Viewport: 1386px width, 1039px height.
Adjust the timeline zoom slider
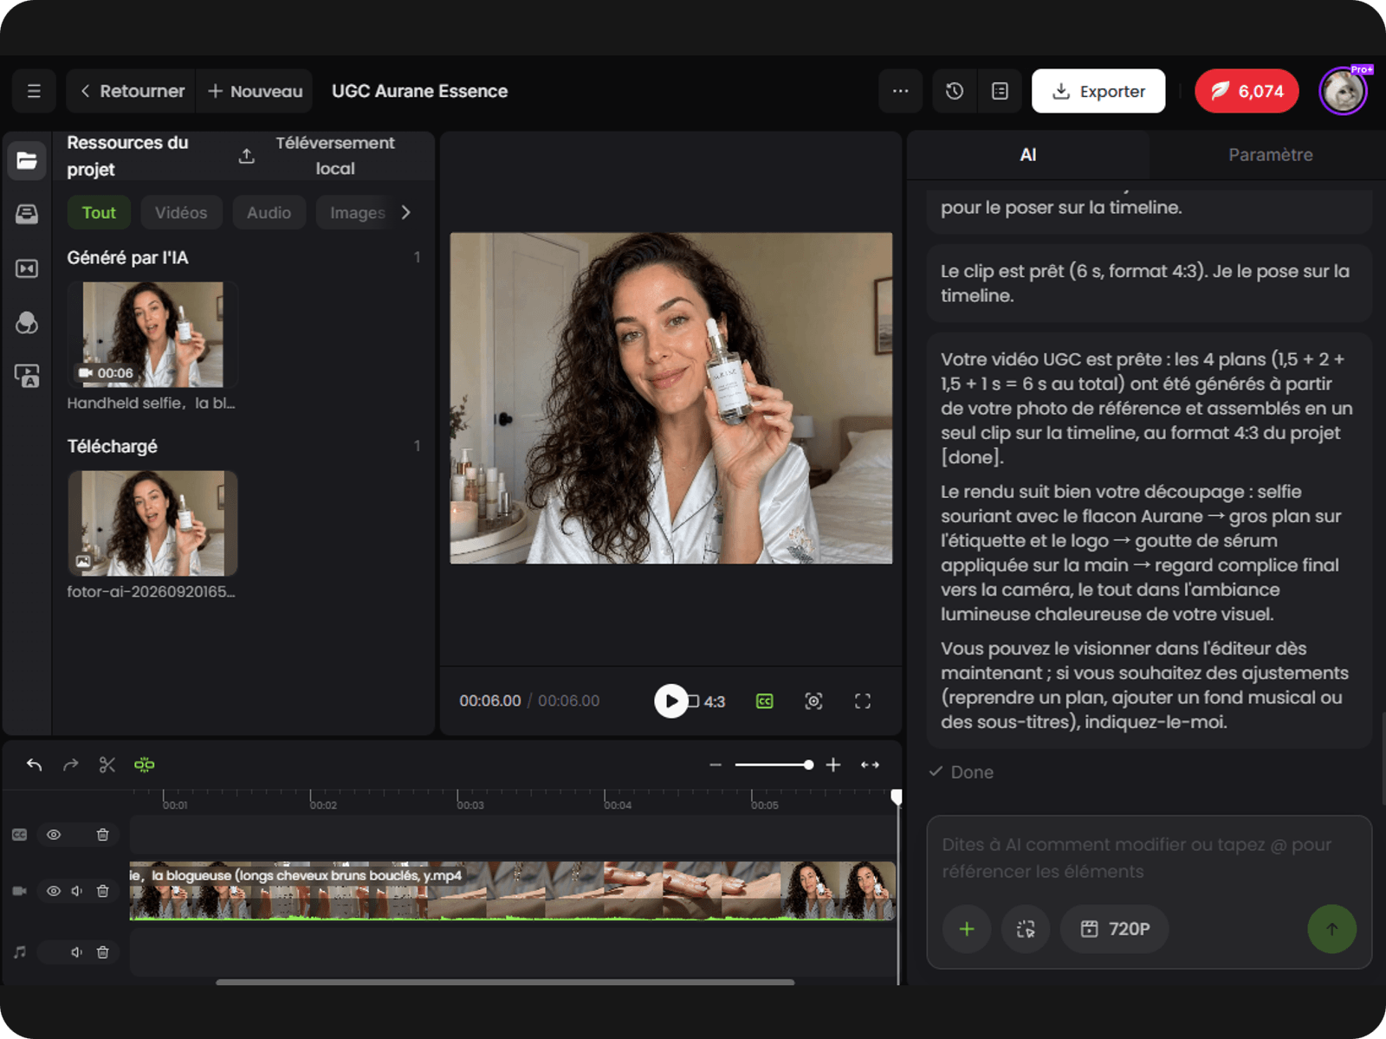pyautogui.click(x=774, y=765)
